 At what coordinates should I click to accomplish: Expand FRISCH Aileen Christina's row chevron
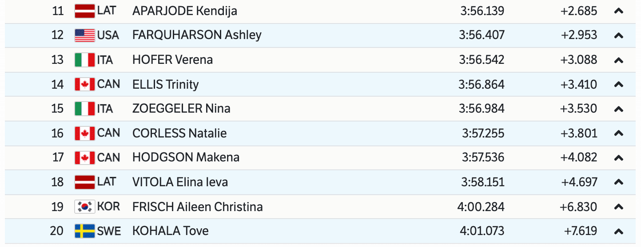[618, 207]
